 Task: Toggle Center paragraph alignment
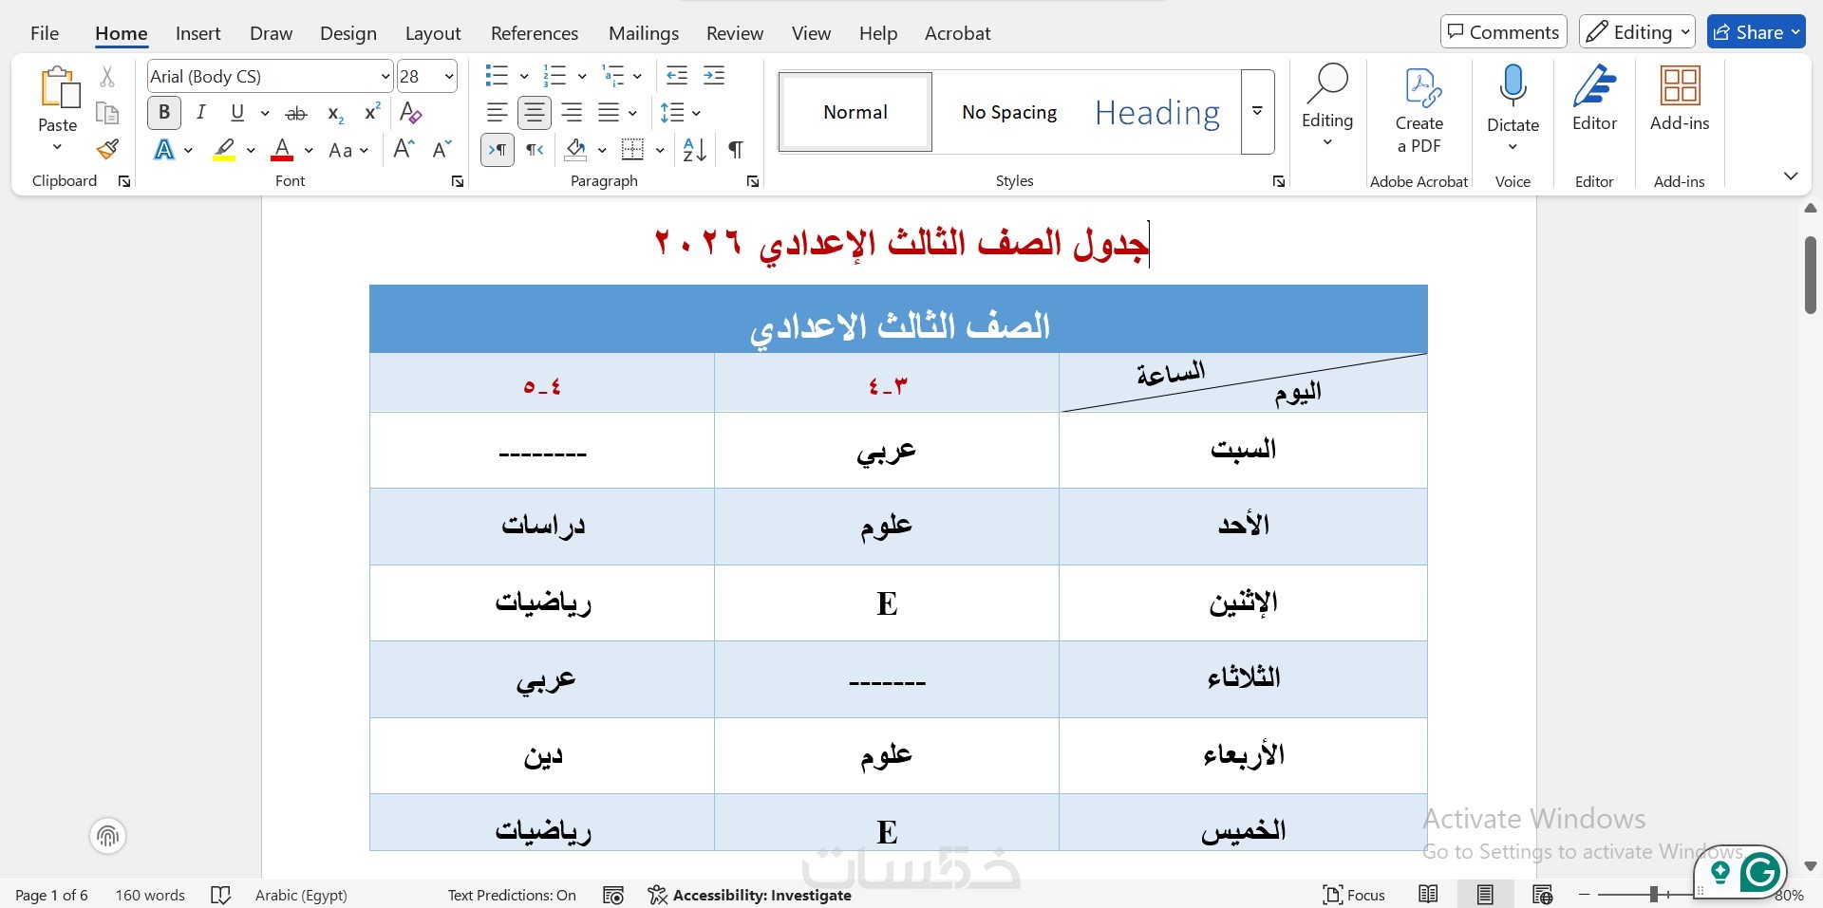(x=535, y=113)
